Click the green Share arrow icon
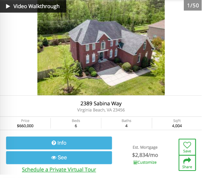This screenshot has height=178, width=202. (x=187, y=160)
